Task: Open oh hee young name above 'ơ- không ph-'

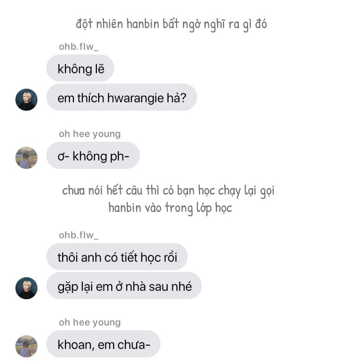Action: 90,134
